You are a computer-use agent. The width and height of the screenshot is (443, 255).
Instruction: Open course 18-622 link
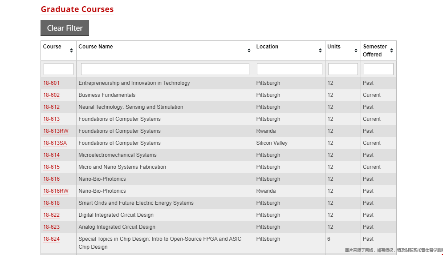51,215
